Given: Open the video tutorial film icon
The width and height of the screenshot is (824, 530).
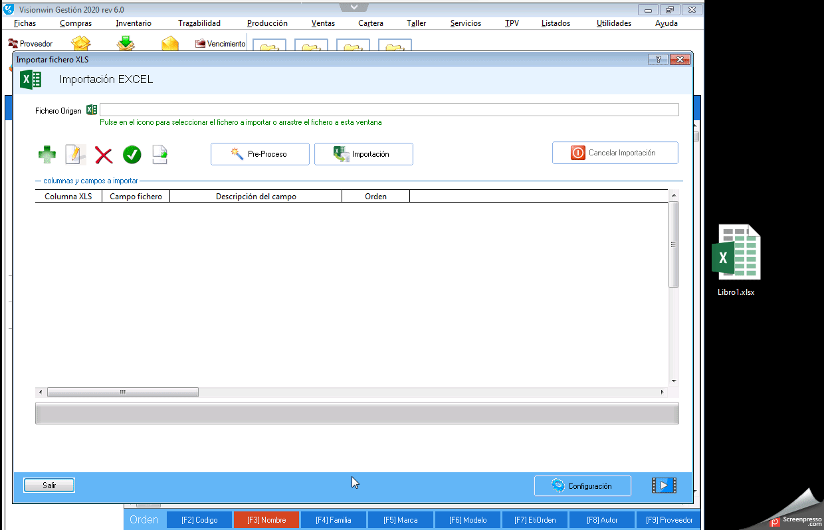Looking at the screenshot, I should click(664, 486).
